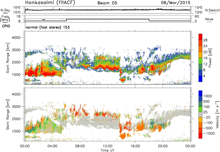Click the '-25' tick on Velocity colorbar
The height and width of the screenshot is (152, 220).
click(207, 117)
